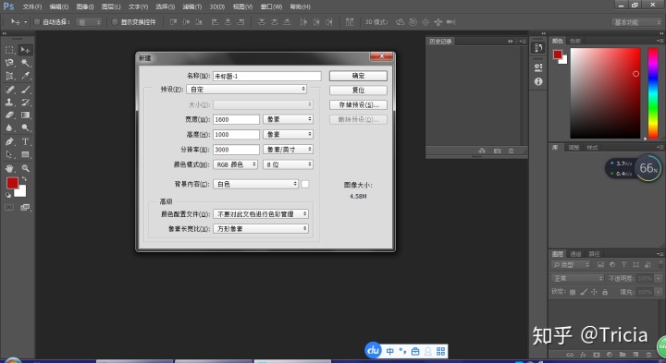Open 颜色配置文件 dropdown

tap(261, 214)
